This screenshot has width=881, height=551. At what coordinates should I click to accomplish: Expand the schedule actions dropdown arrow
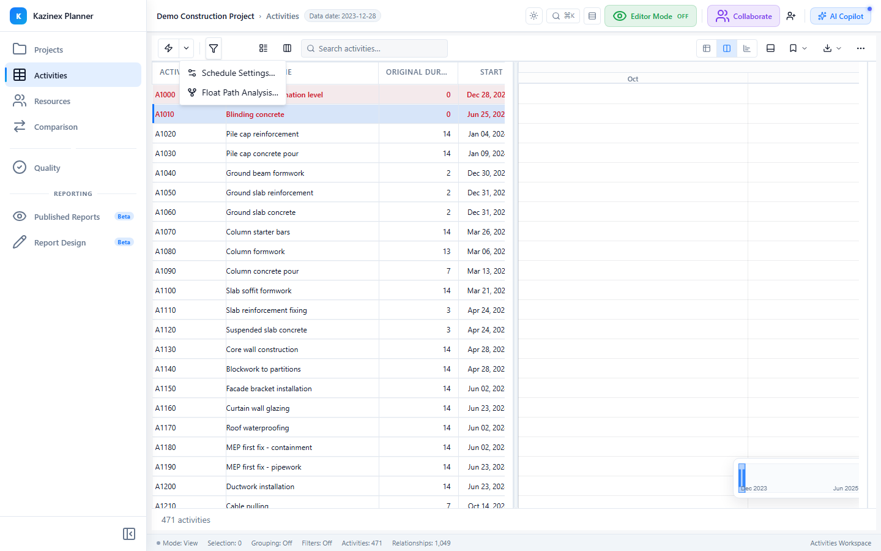187,48
